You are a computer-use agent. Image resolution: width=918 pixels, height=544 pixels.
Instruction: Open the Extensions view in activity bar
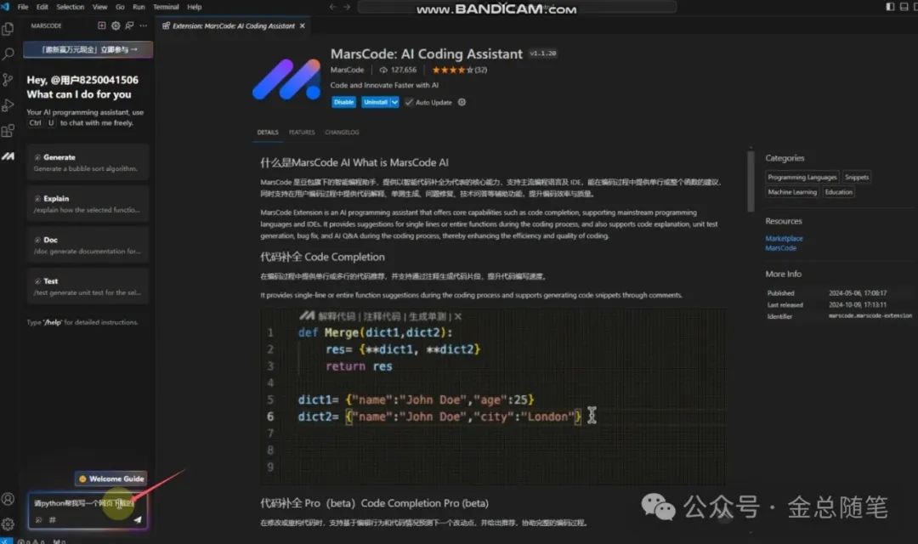[8, 131]
